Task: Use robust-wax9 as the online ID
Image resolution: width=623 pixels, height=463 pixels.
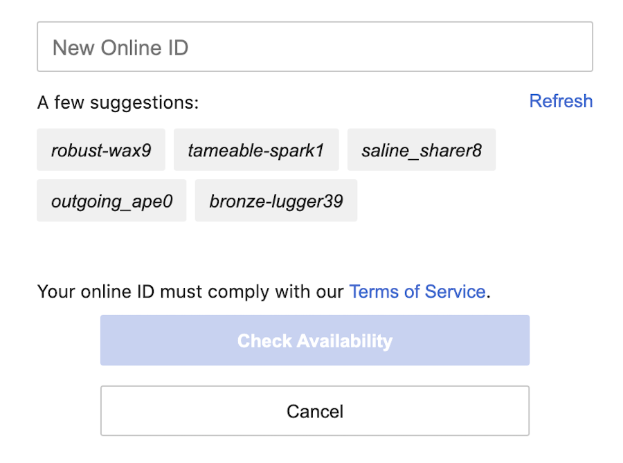Action: point(101,149)
